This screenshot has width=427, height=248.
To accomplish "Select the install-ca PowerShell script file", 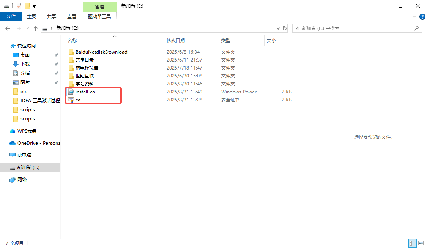I will pyautogui.click(x=85, y=92).
